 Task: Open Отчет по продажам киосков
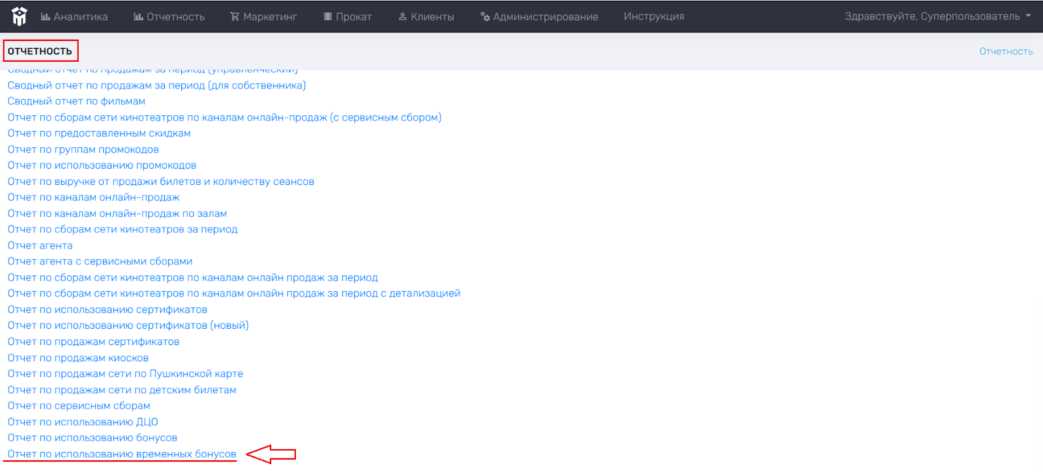78,358
